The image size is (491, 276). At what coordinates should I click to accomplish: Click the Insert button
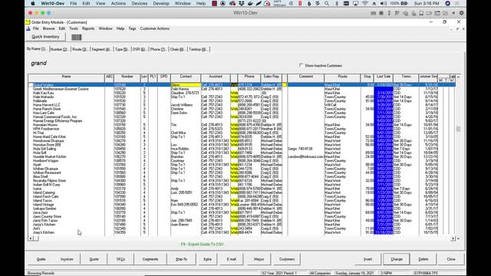click(368, 259)
